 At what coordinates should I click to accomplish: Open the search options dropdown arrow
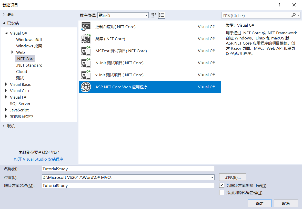(x=298, y=15)
